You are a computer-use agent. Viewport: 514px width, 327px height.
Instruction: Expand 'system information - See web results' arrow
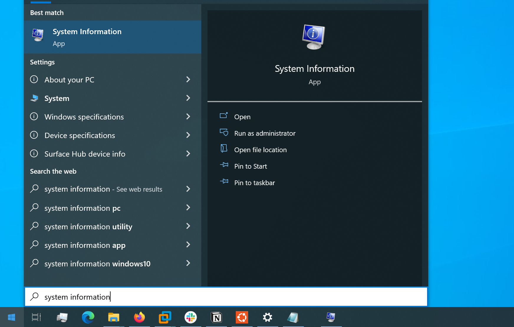point(188,189)
